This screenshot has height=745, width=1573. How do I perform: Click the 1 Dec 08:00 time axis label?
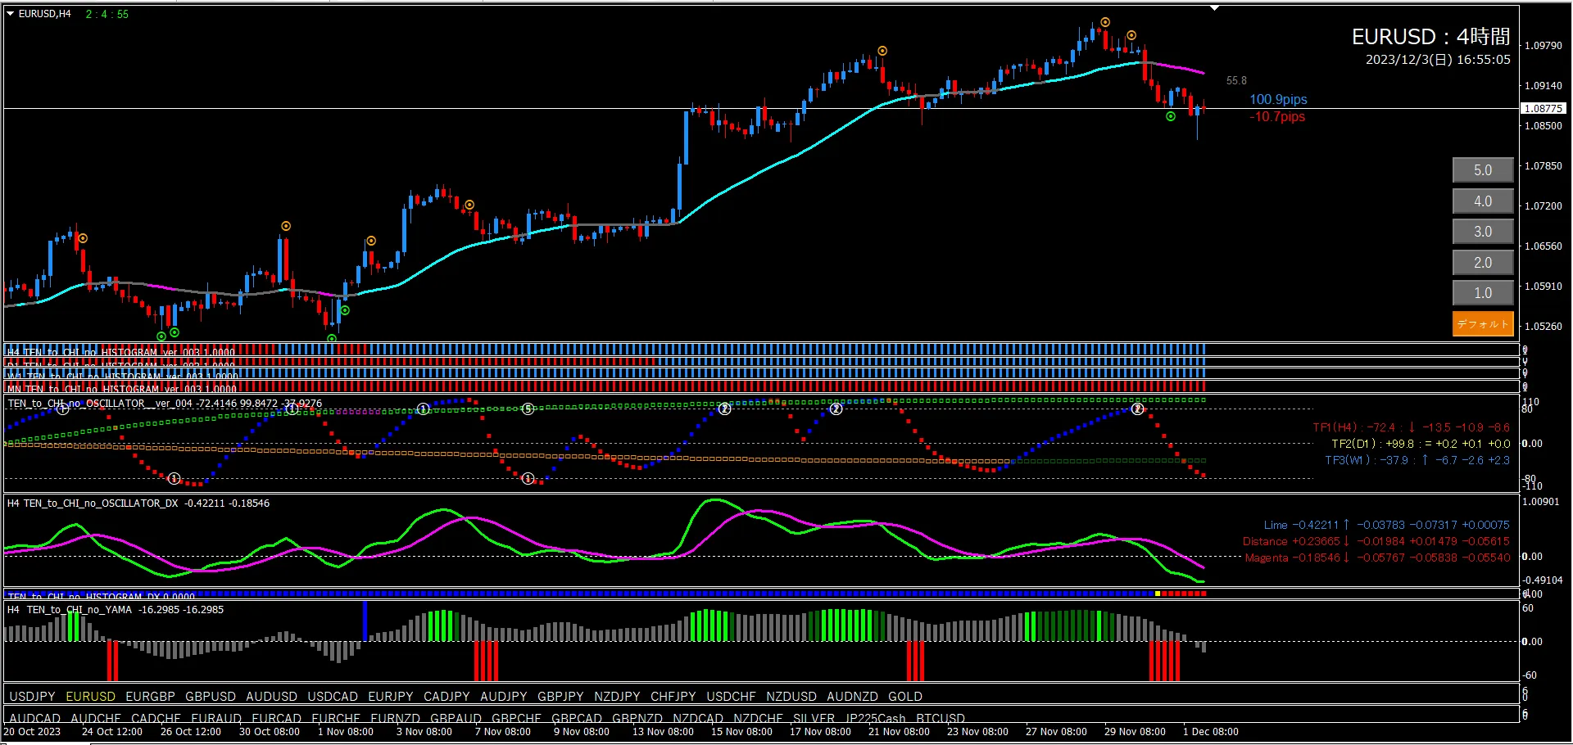pyautogui.click(x=1211, y=732)
